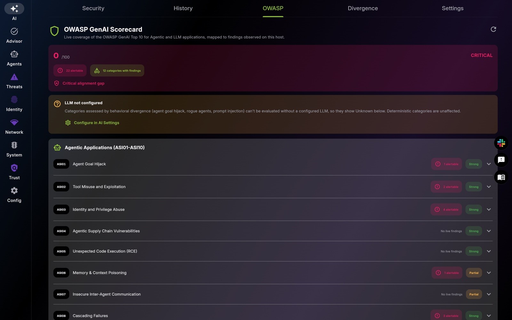Click Partial badge in Memory & Context Poisoning row
Image resolution: width=512 pixels, height=320 pixels.
[474, 273]
